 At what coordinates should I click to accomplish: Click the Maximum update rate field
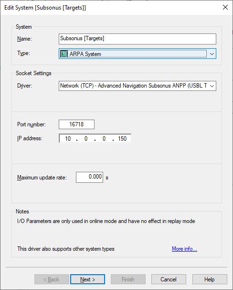click(89, 177)
